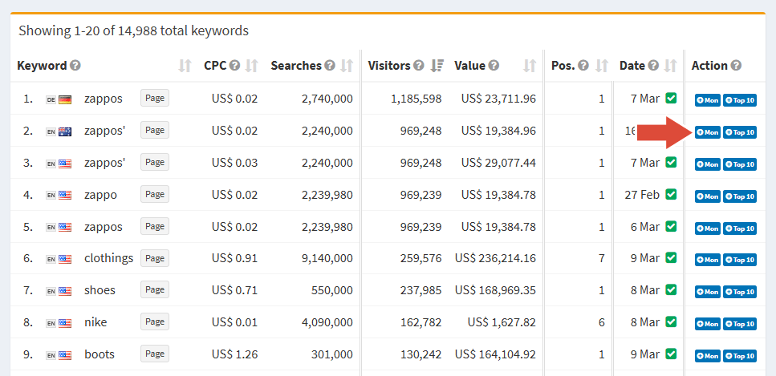Click green checkmark beside 27 Feb date
This screenshot has height=376, width=776.
tap(671, 195)
